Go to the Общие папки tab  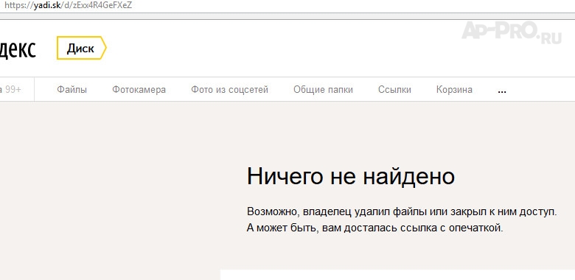pos(323,89)
